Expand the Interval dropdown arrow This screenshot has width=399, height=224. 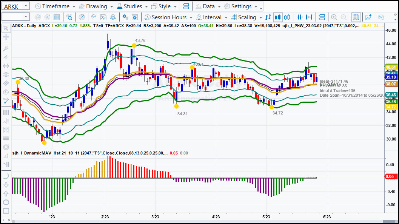click(x=226, y=17)
